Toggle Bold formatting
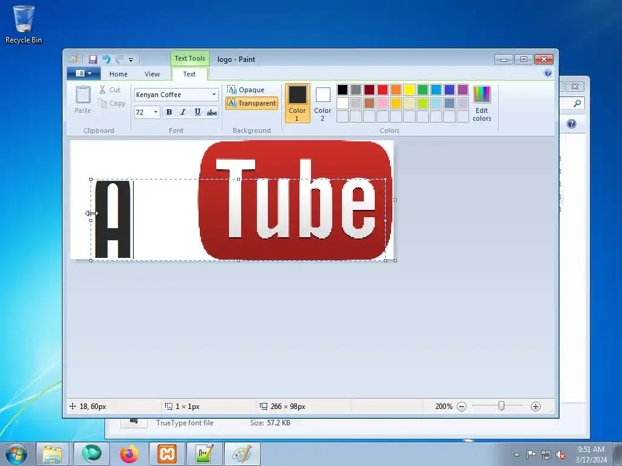 click(x=169, y=112)
